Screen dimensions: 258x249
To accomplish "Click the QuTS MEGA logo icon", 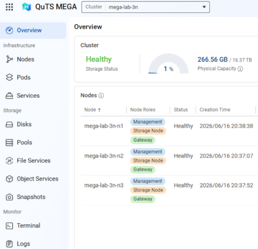I will pos(27,7).
